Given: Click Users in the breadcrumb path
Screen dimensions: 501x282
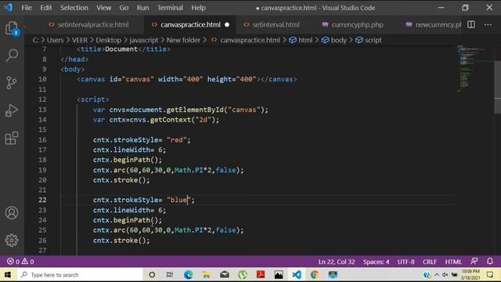Looking at the screenshot, I should (x=56, y=40).
